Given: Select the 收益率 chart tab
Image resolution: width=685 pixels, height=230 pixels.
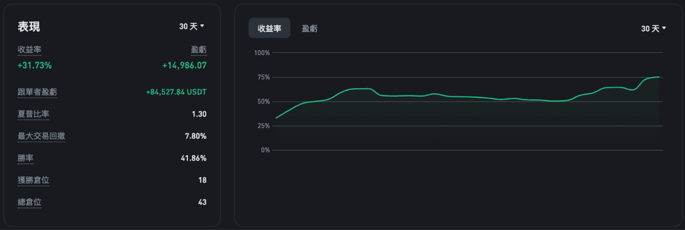Looking at the screenshot, I should 269,28.
